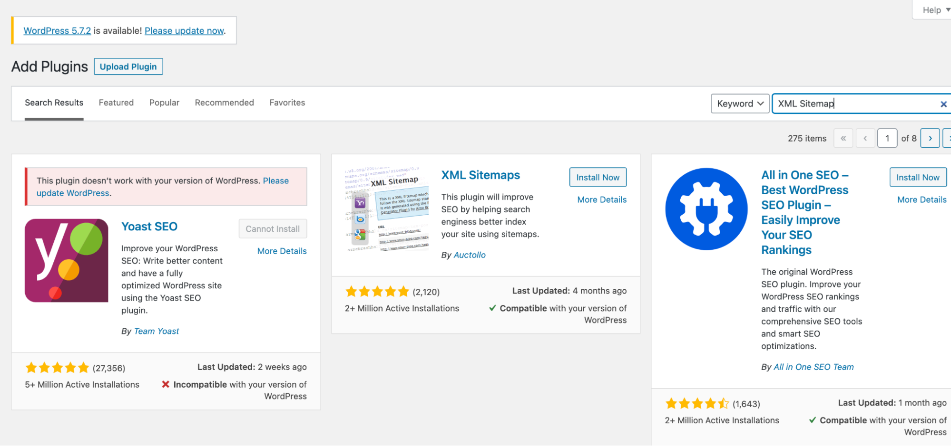Click the disabled previous page arrow
This screenshot has height=446, width=951.
(865, 138)
